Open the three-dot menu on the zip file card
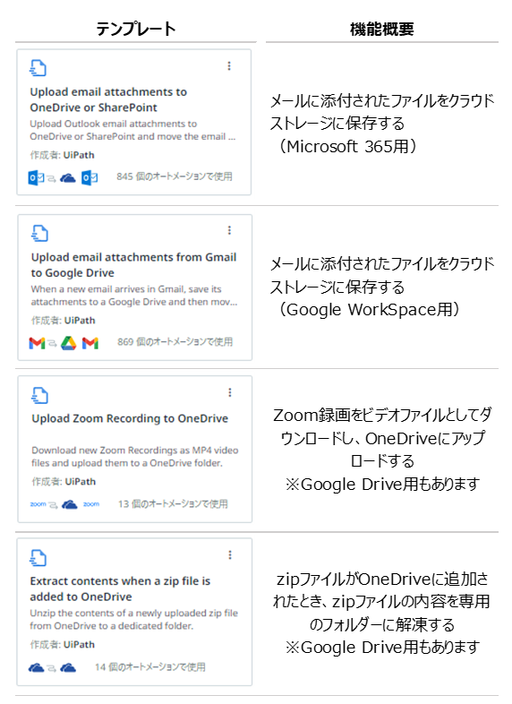Screen dimensions: 512x704 (230, 555)
